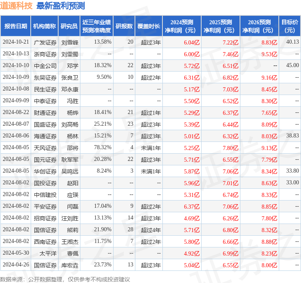Click target price 38.83
Viewport: 301px width, 283px height.
pos(293,136)
